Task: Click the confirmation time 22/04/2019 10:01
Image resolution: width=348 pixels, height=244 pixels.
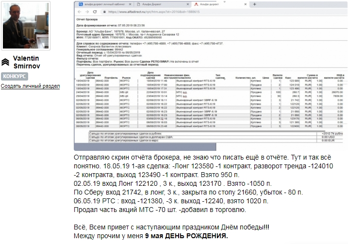Action: click(x=157, y=92)
